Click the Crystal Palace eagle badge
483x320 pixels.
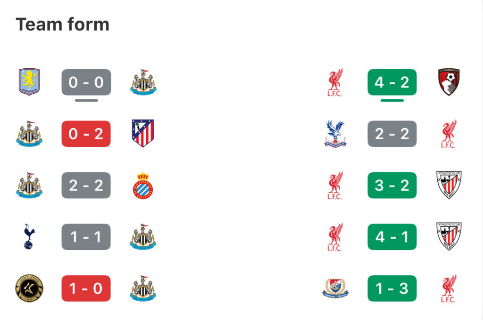(335, 134)
